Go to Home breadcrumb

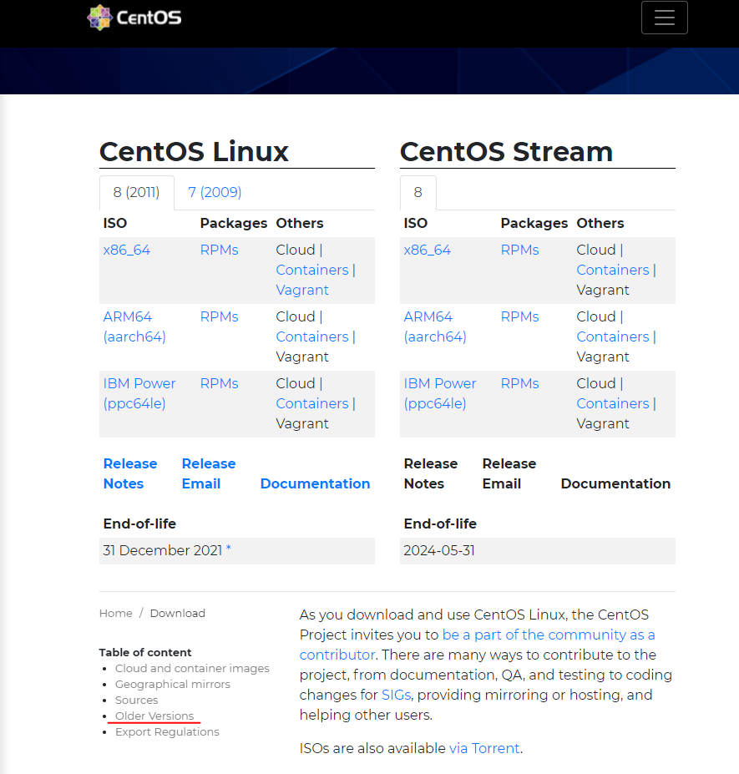(115, 613)
